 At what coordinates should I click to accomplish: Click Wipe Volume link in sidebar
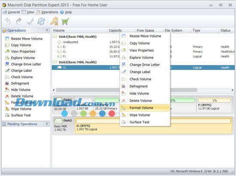coord(21,109)
